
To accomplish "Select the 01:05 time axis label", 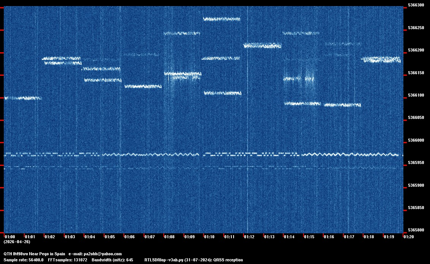I will [x=109, y=237].
